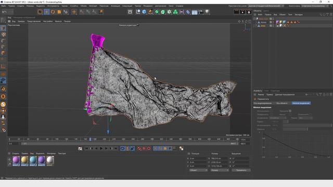Toggle the checkbox beside Soft Selection preview option

[x=290, y=111]
